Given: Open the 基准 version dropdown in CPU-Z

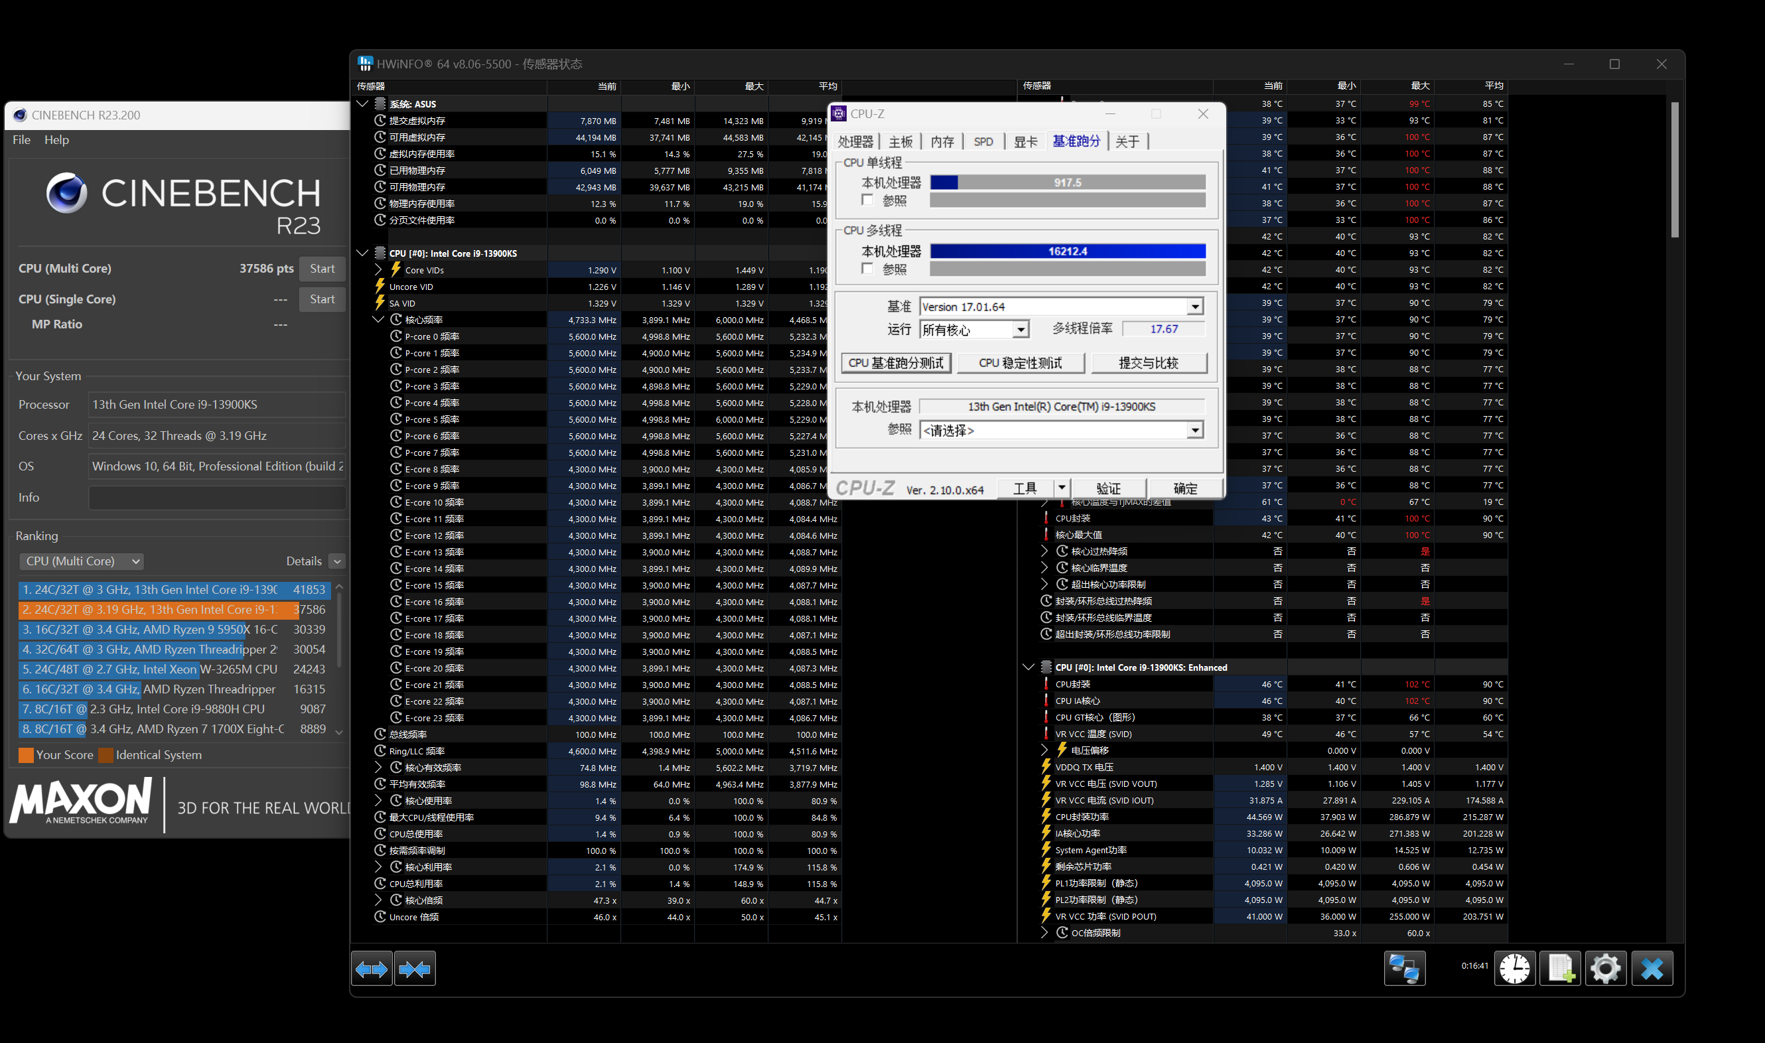Looking at the screenshot, I should (x=1195, y=307).
